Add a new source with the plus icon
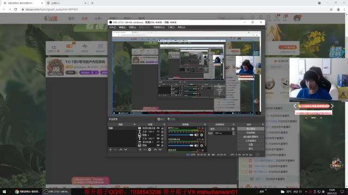 [x=140, y=149]
